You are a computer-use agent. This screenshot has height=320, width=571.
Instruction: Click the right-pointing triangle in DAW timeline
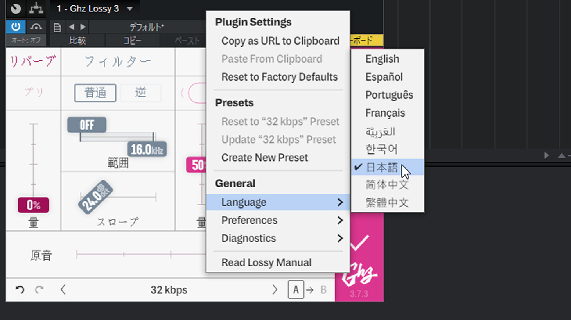pyautogui.click(x=546, y=155)
